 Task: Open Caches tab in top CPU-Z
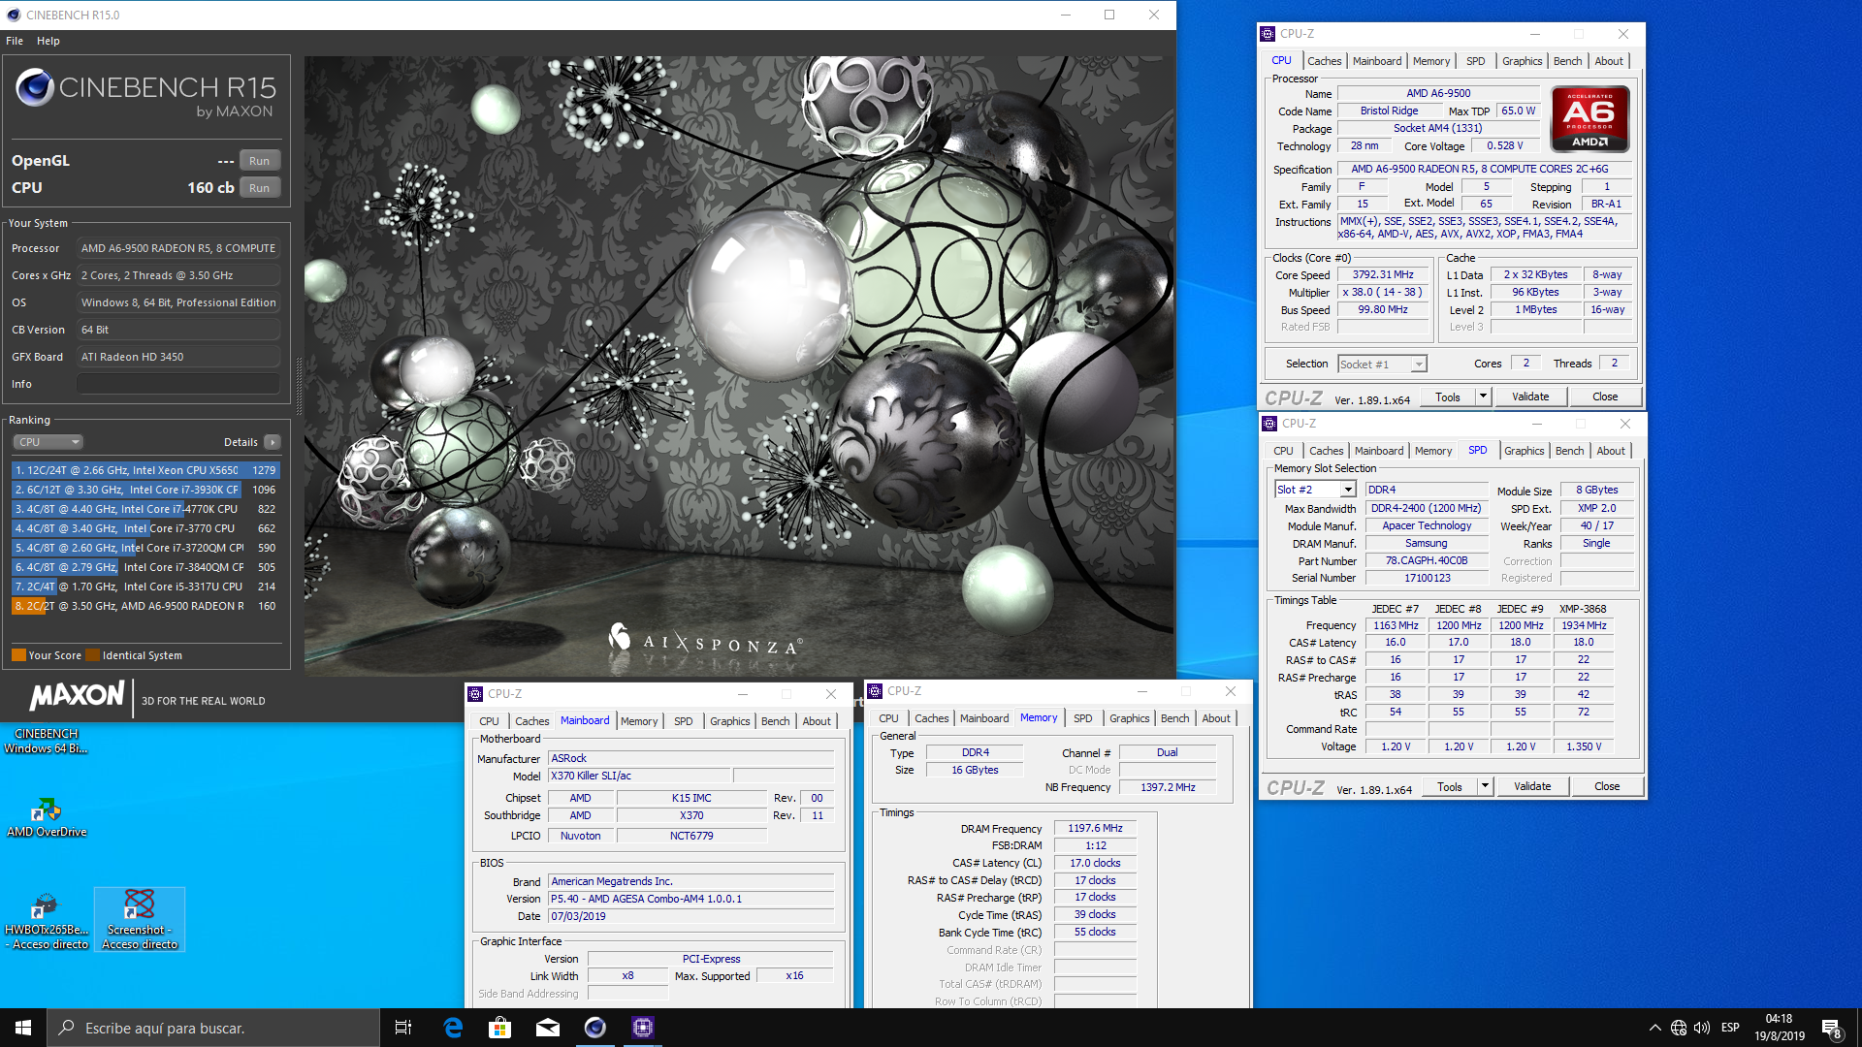[1324, 61]
